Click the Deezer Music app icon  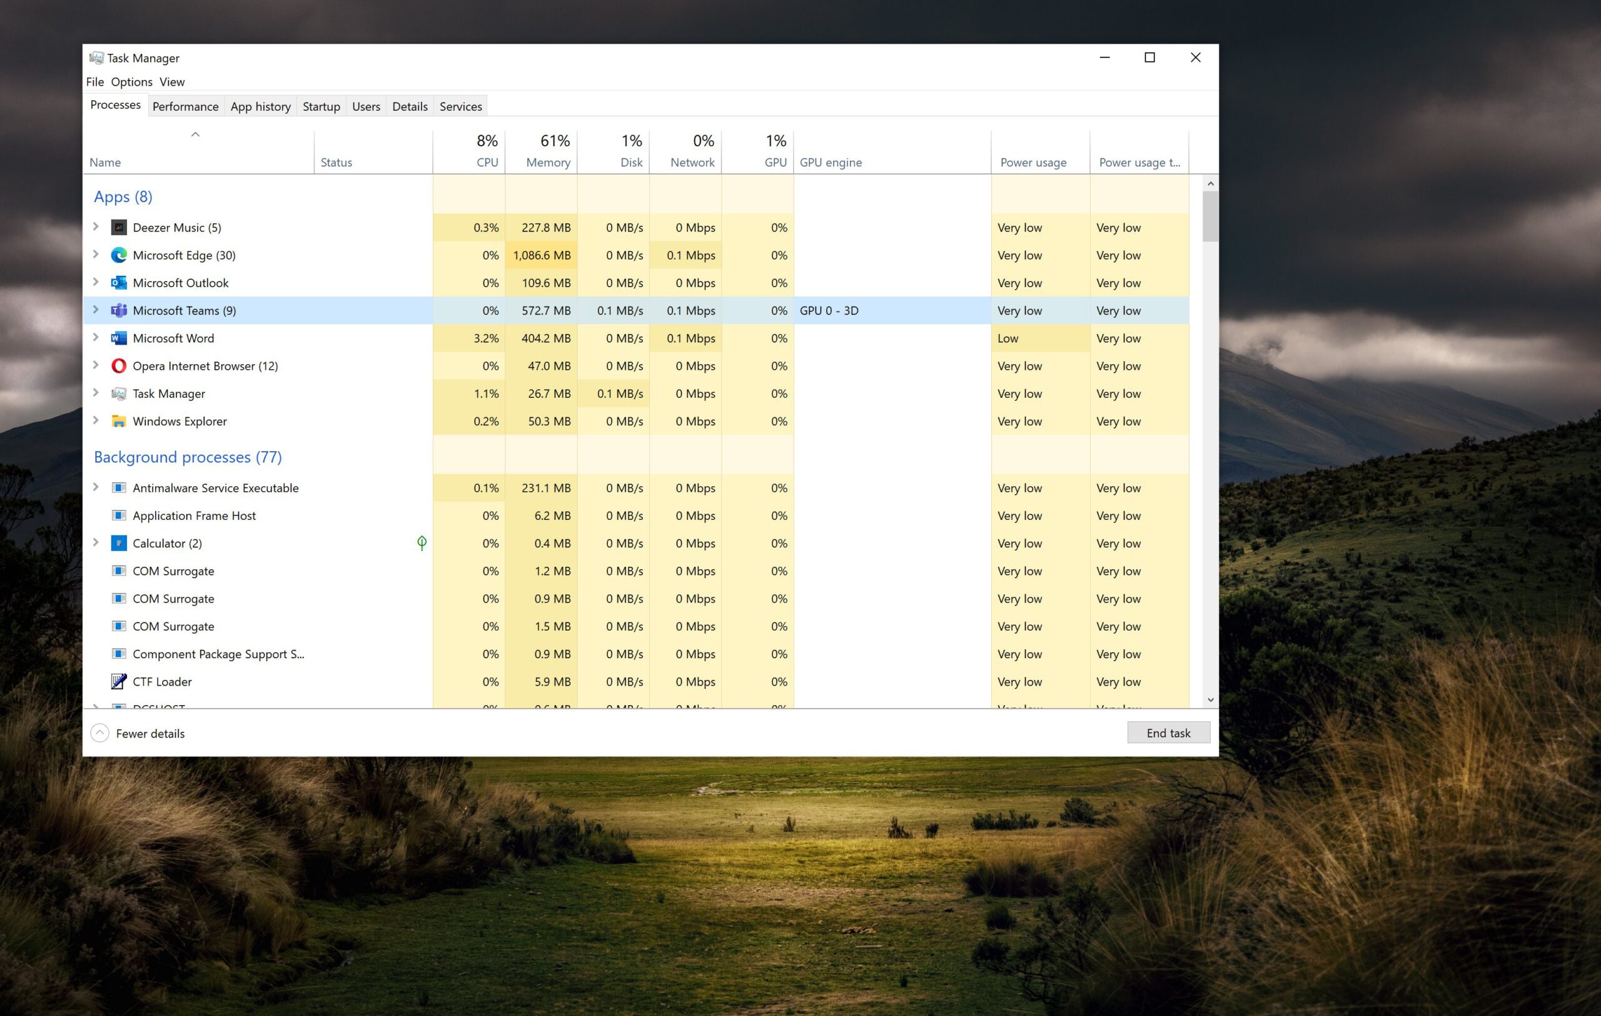[x=119, y=227]
